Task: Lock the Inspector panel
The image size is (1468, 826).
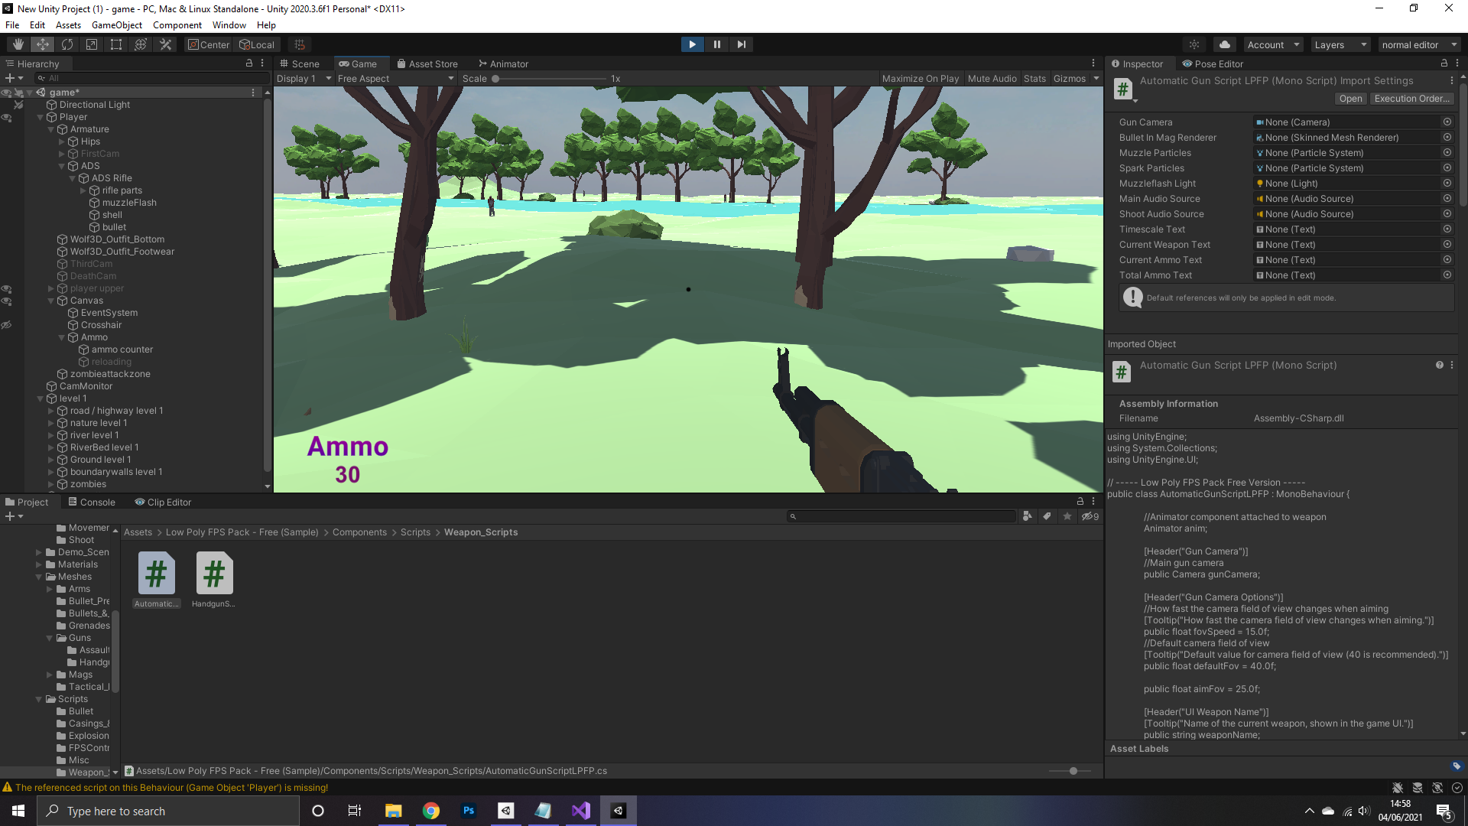Action: [x=1444, y=63]
